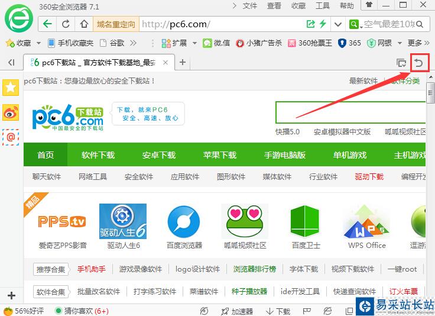Open the 文件 menu
The width and height of the screenshot is (435, 316).
(x=249, y=5)
